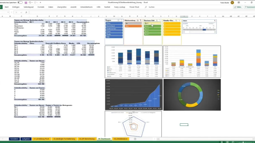This screenshot has width=255, height=143.
Task: Open the Formeln ribbon tab
Action: 41,7
